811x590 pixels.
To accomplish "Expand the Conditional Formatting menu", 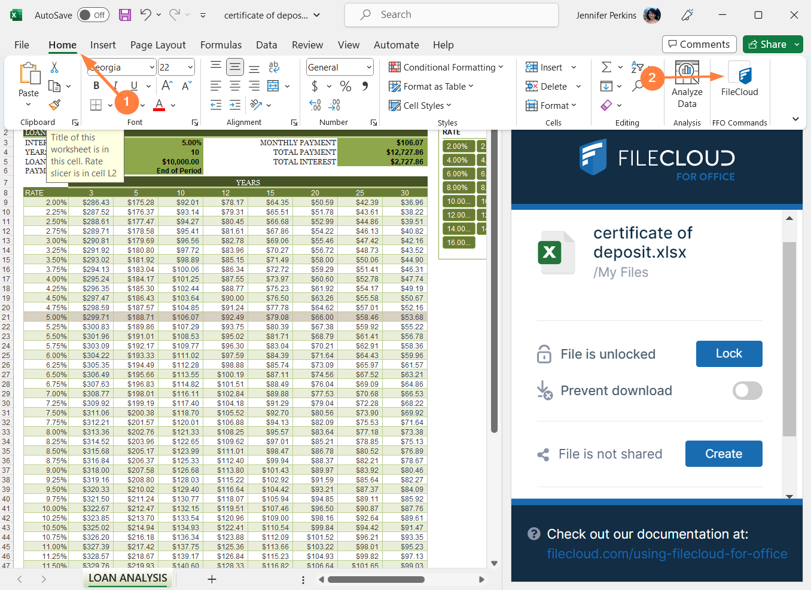I will tap(446, 68).
